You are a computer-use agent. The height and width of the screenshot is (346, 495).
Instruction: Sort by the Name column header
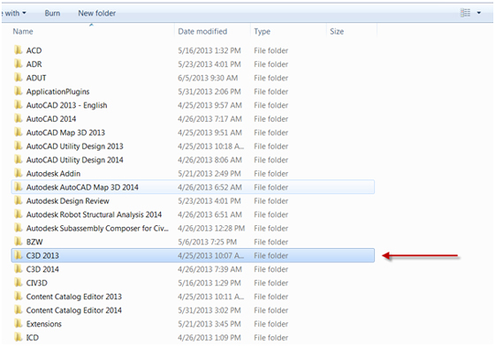(x=23, y=32)
